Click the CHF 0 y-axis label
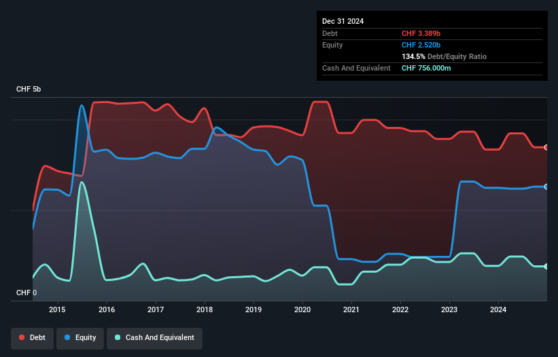Image resolution: width=558 pixels, height=357 pixels. [27, 293]
